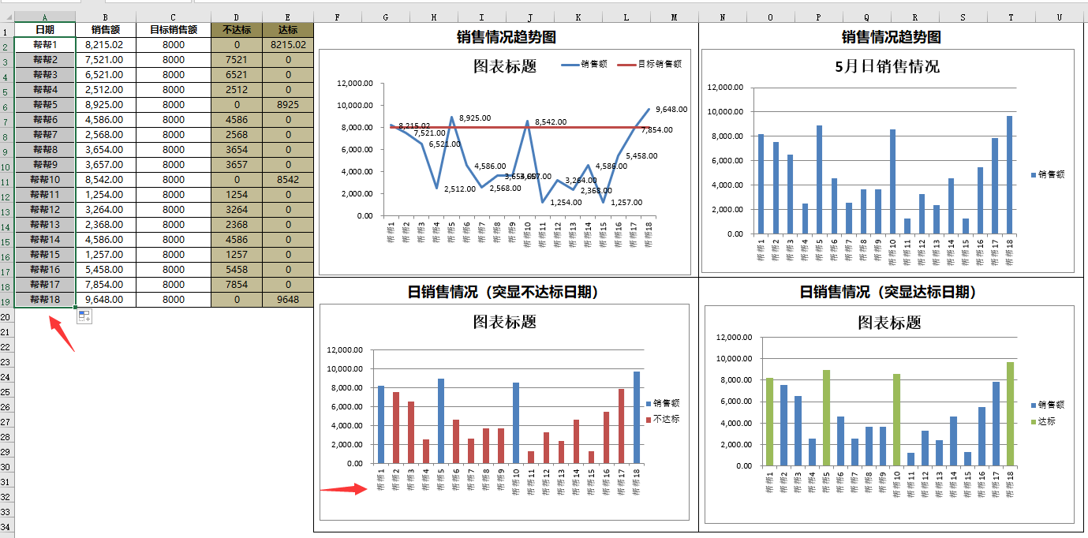This screenshot has height=538, width=1088.
Task: Select the 帮帮18 cell in column A
Action: pyautogui.click(x=44, y=300)
